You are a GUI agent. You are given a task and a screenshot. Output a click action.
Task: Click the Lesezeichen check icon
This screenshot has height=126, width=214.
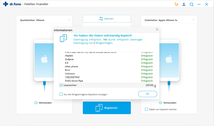(x=61, y=85)
